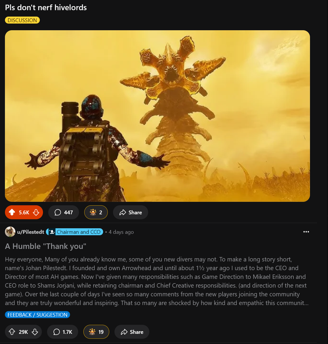Upvote the 'A Humble Thank you' post
328x344 pixels.
(12, 332)
